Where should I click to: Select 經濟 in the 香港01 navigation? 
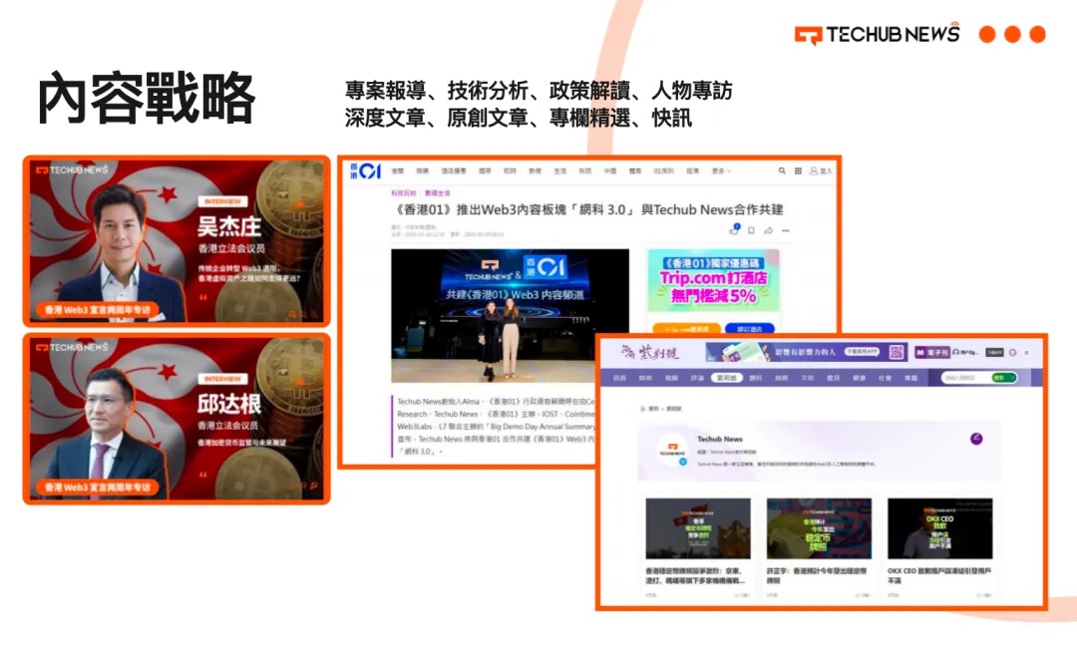(x=692, y=170)
